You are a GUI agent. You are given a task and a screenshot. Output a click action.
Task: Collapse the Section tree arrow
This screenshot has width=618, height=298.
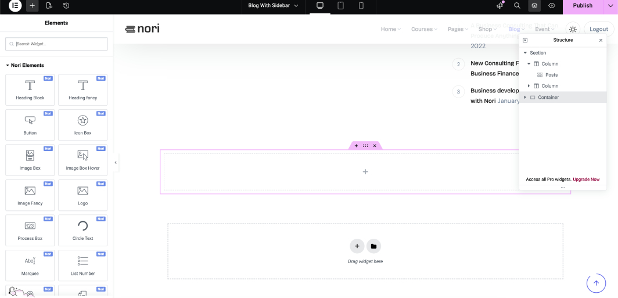click(525, 53)
